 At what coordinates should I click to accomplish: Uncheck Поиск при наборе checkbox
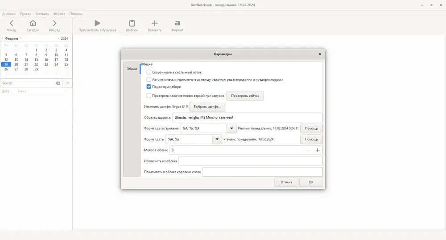point(149,87)
